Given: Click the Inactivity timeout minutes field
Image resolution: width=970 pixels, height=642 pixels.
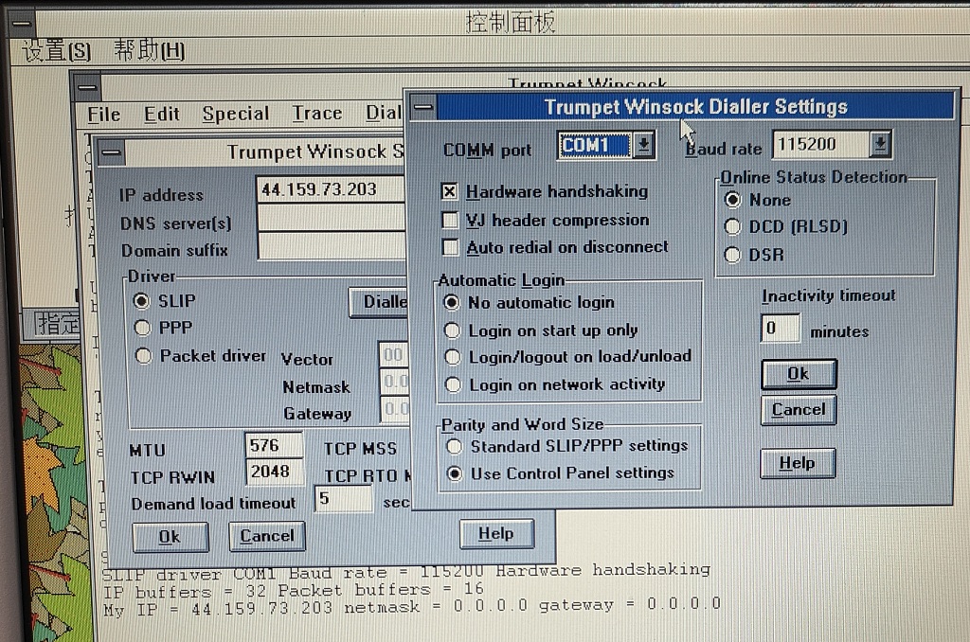Looking at the screenshot, I should [x=781, y=328].
